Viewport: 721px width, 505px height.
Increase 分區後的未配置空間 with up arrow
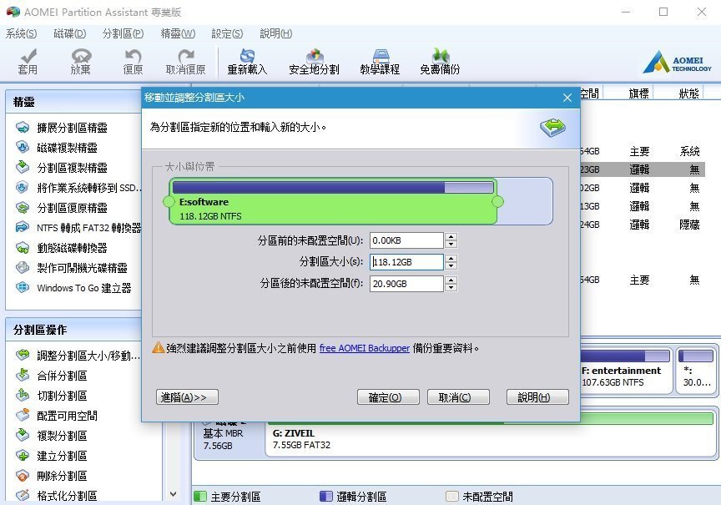[451, 280]
